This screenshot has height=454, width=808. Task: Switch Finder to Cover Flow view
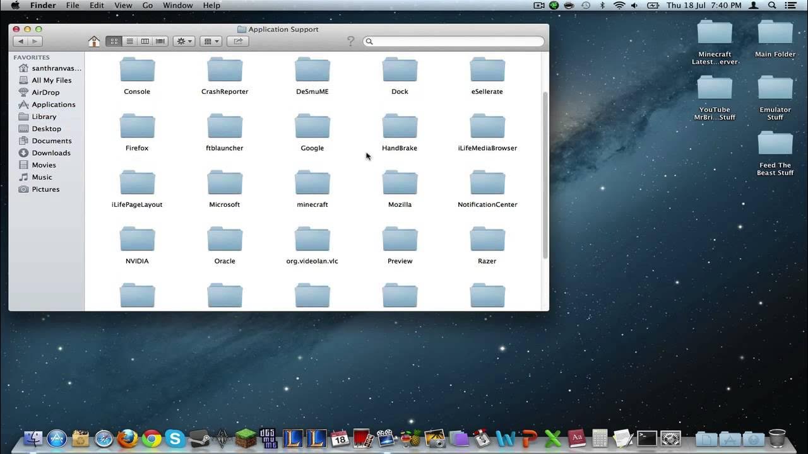click(160, 41)
